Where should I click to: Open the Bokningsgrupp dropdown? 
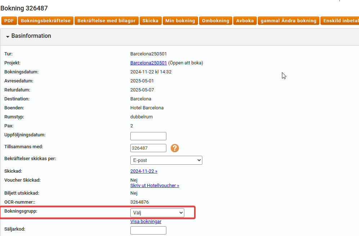click(157, 213)
